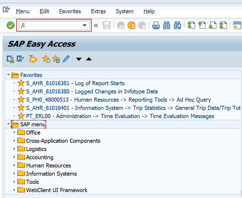Screen dimensions: 242x198
Task: Collapse the SAP menu folder node
Action: click(8, 124)
